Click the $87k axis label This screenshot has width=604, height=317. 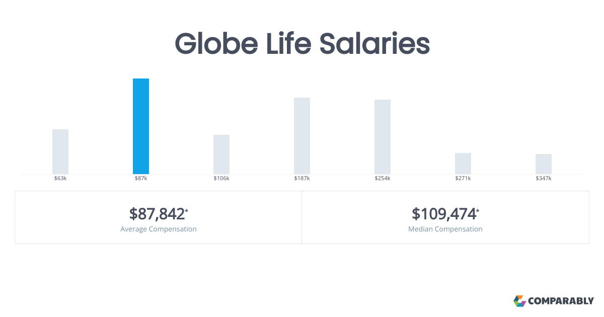click(x=141, y=179)
